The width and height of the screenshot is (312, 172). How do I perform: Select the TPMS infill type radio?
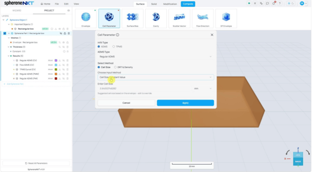(114, 47)
